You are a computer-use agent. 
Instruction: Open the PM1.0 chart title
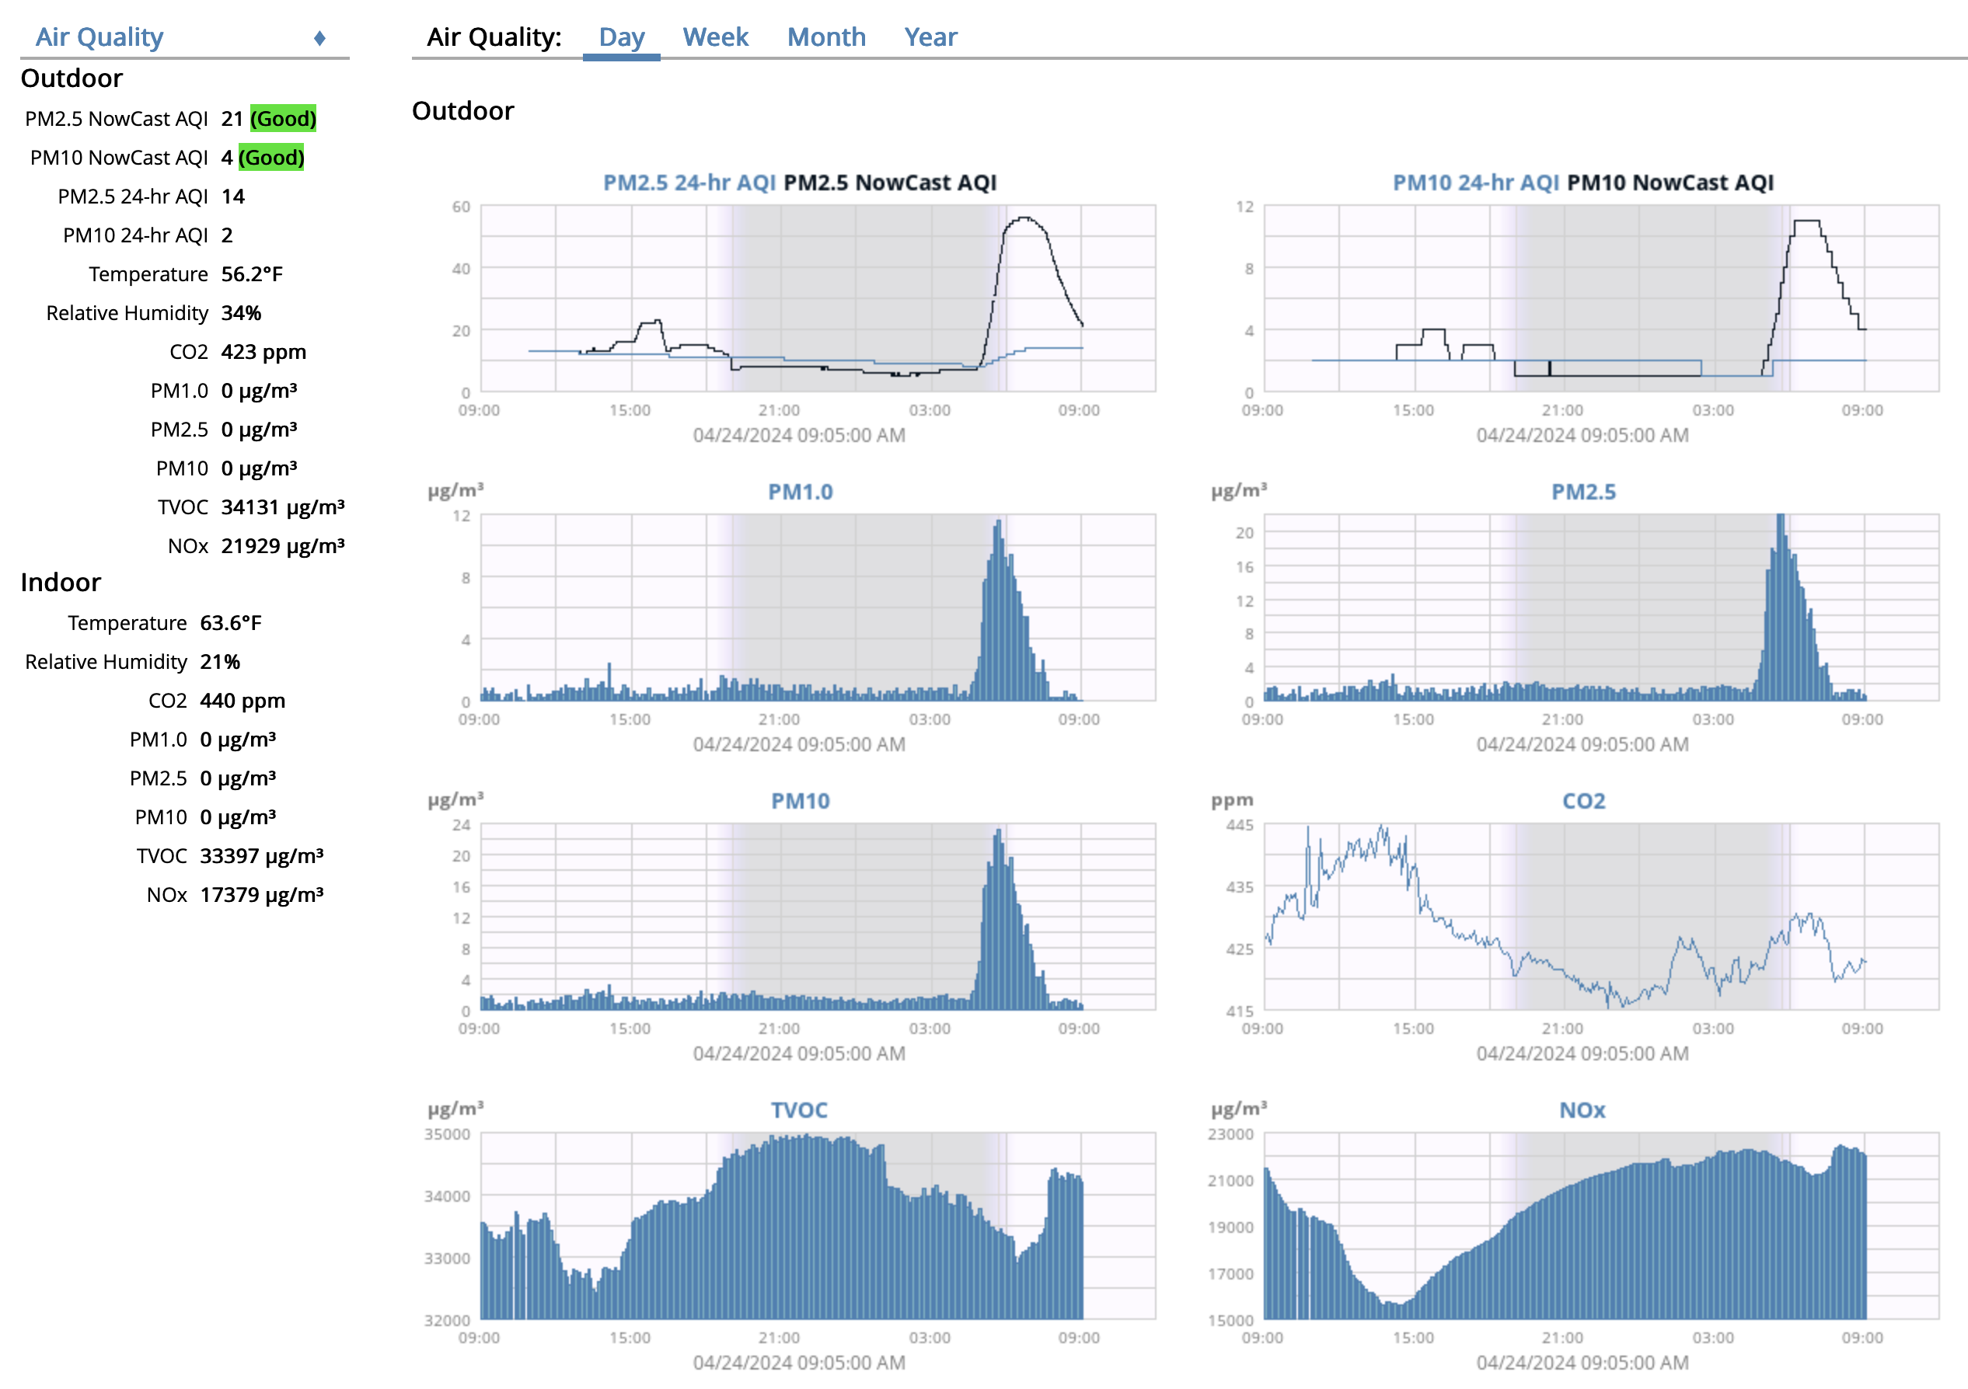tap(800, 492)
